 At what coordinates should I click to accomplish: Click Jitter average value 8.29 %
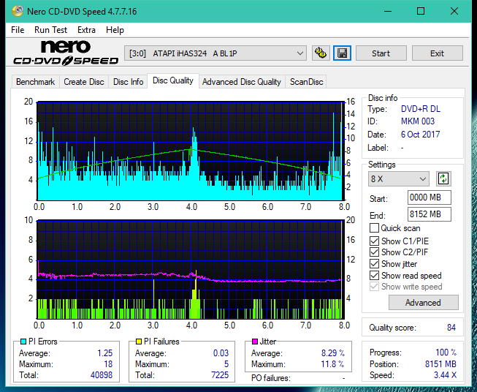[x=333, y=353]
